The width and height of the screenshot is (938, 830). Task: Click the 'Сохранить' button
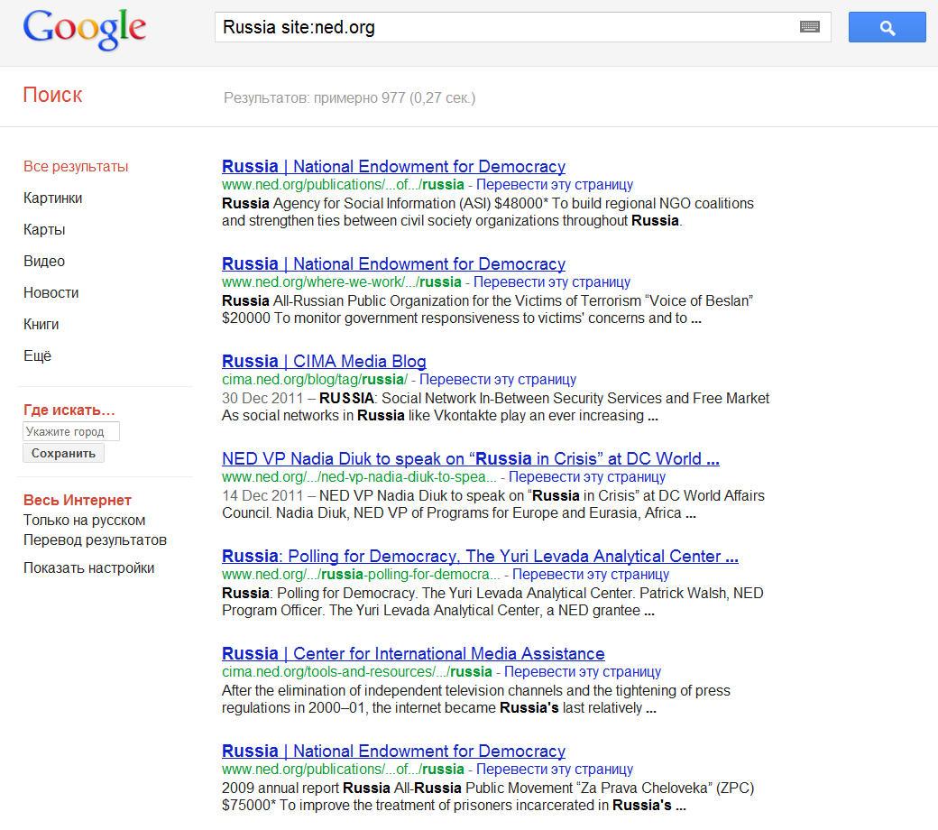[x=63, y=453]
